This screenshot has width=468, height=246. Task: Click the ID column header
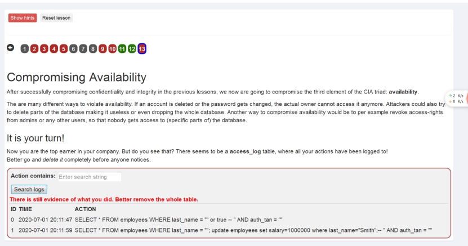[x=14, y=209]
